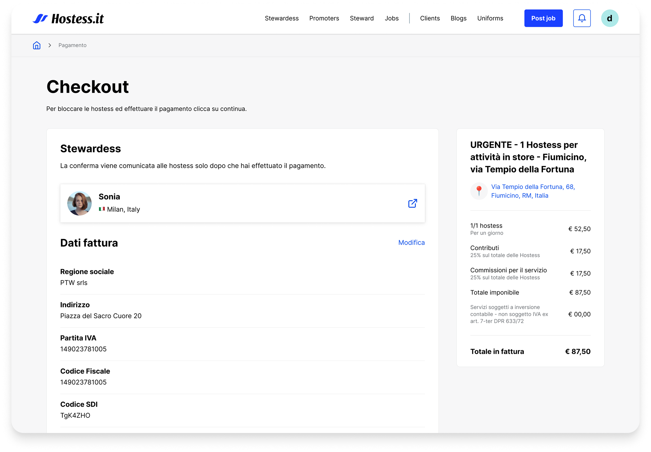Click the Italian flag next to Milan

click(x=102, y=209)
